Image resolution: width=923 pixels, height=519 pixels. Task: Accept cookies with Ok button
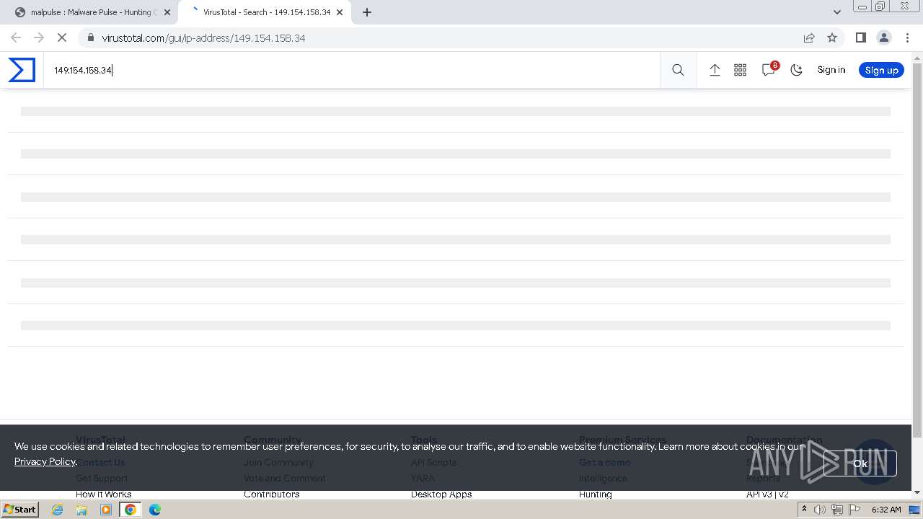[860, 463]
